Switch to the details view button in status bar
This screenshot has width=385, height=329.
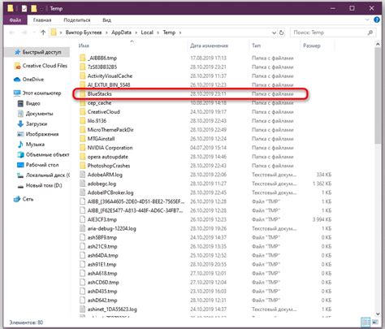(366, 322)
